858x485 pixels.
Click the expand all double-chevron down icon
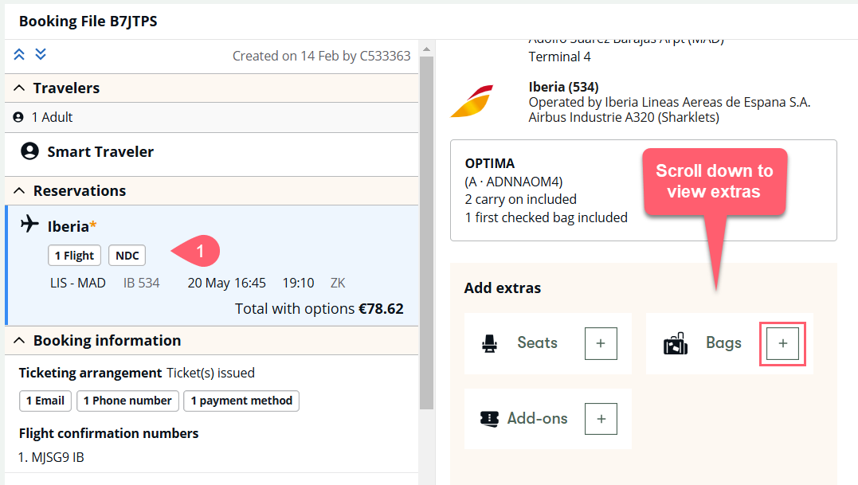41,54
